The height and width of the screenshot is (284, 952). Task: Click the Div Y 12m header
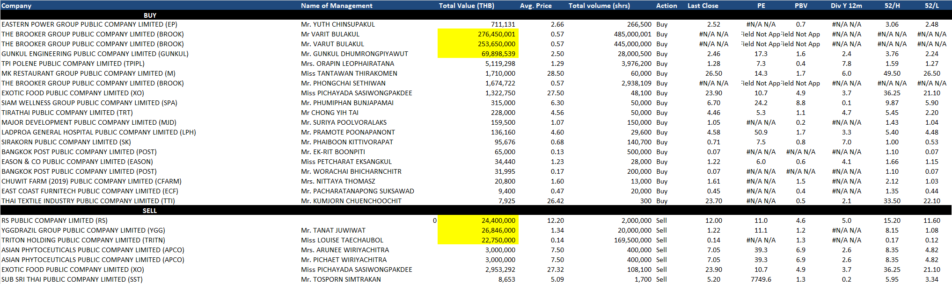(846, 6)
